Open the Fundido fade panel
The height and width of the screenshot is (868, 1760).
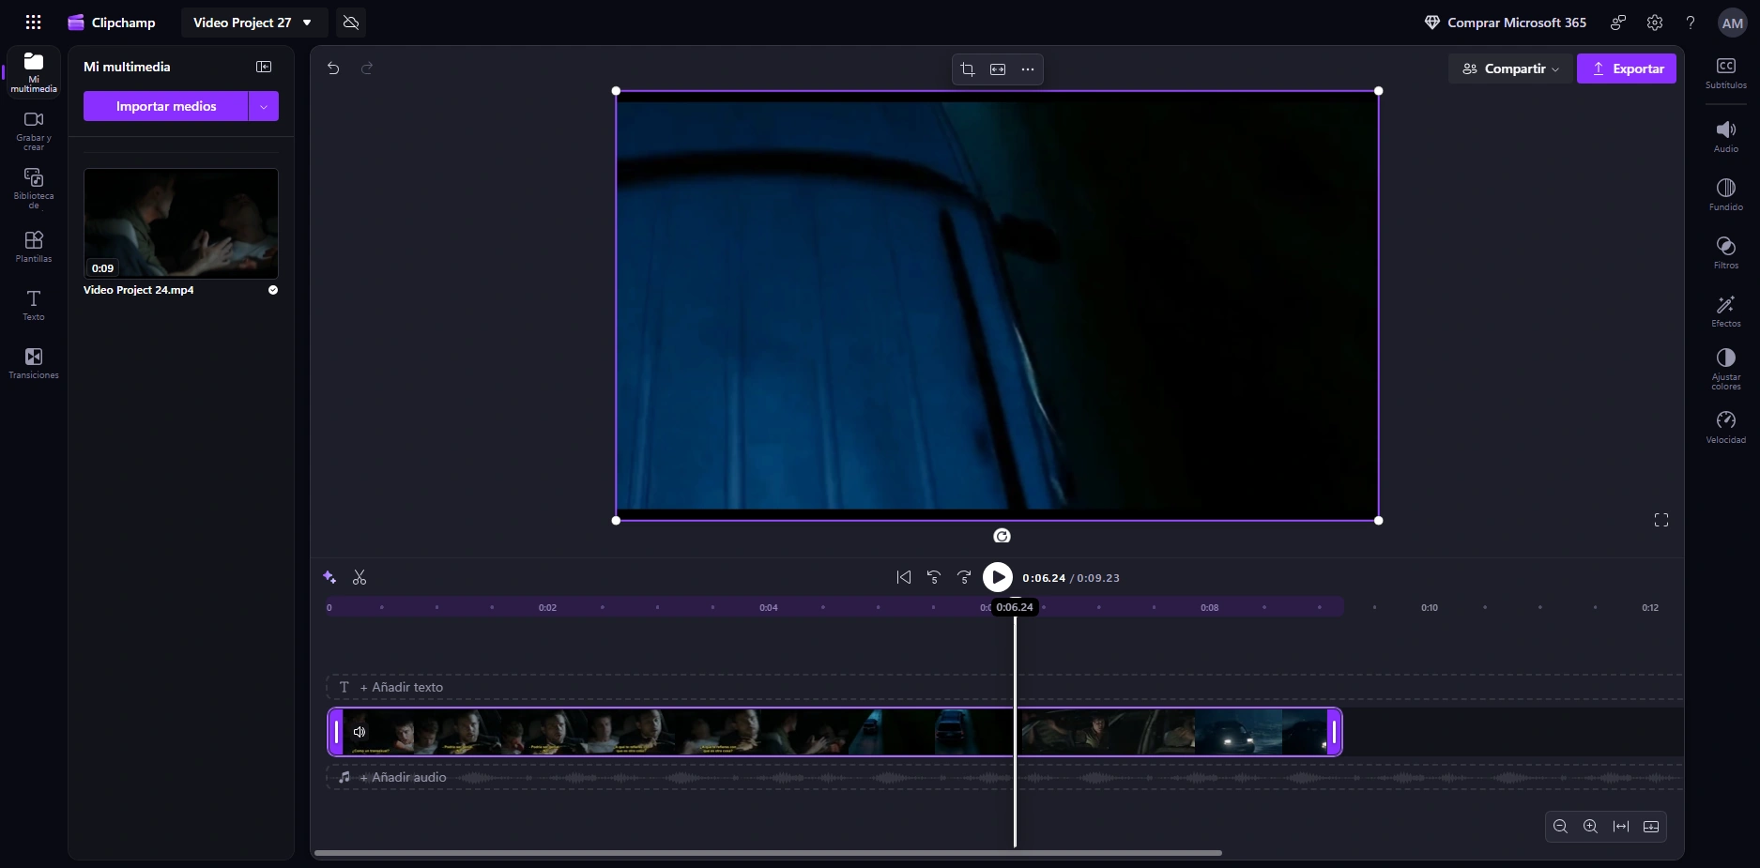point(1726,195)
